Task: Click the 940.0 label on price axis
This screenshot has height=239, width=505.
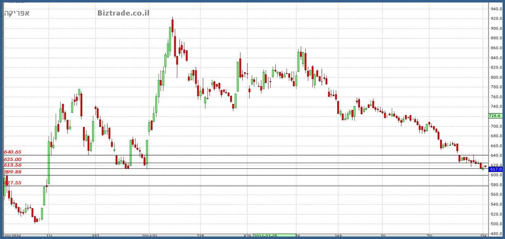Action: 496,9
